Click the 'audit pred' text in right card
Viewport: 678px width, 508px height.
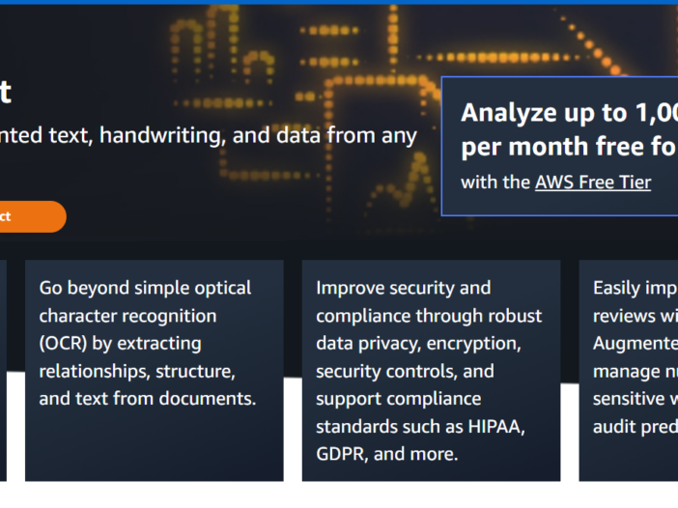636,427
